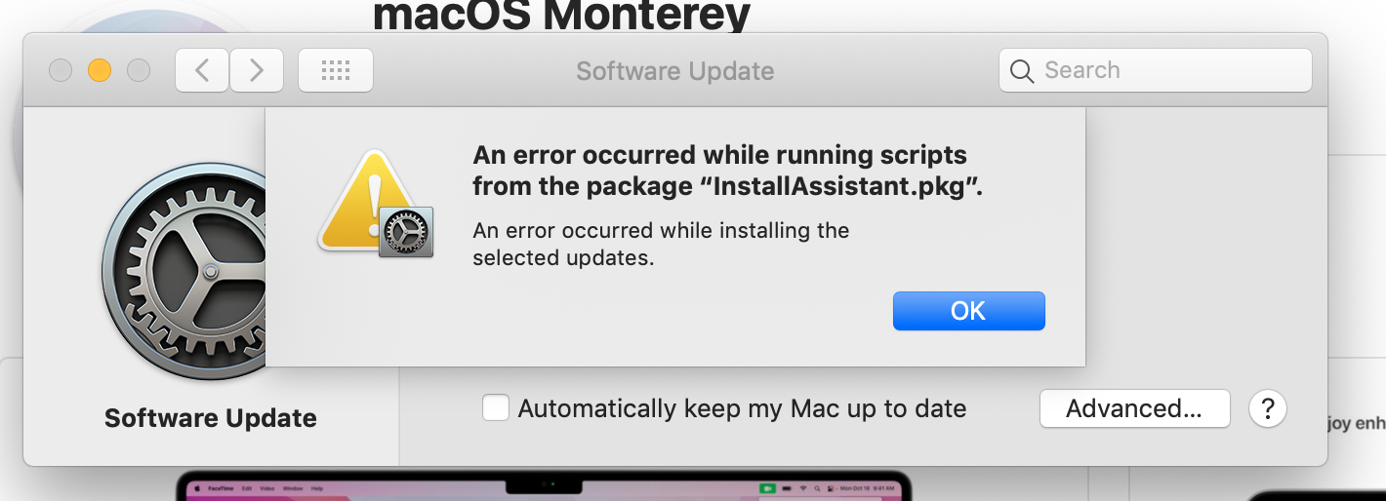Click the greyed-out zoom window button
The width and height of the screenshot is (1386, 501).
tap(139, 70)
